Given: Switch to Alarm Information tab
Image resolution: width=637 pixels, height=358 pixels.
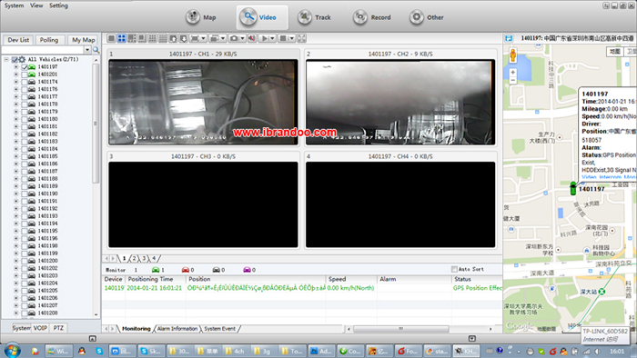Looking at the screenshot, I should 177,329.
